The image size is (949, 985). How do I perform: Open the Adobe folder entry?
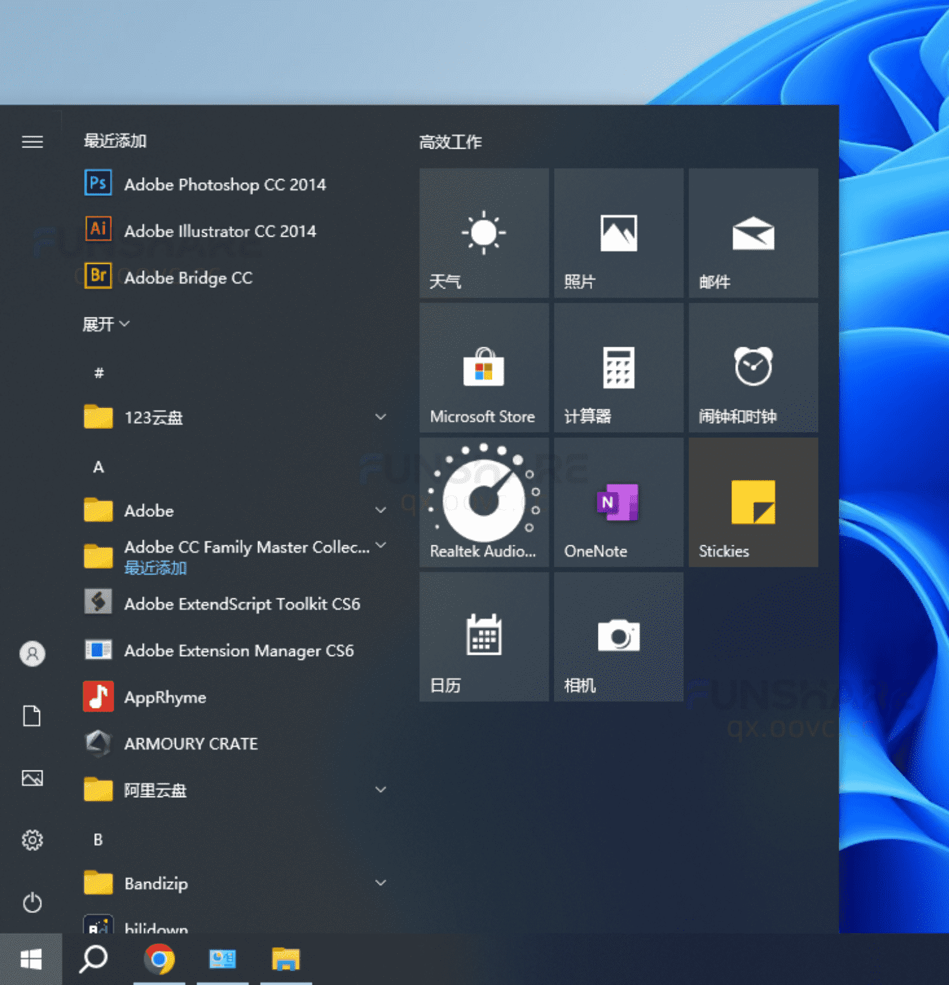[235, 510]
